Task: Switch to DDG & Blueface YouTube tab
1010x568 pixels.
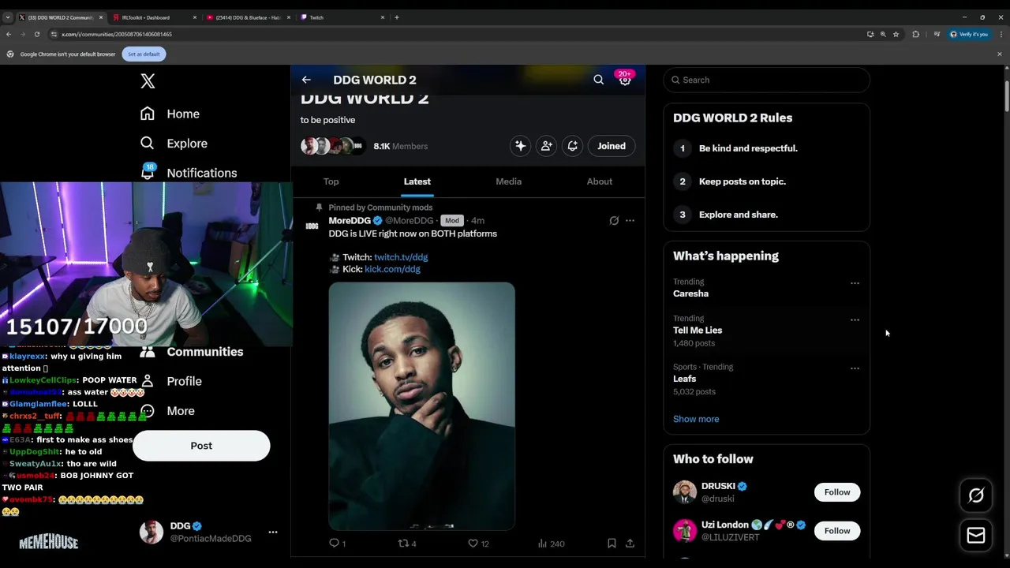Action: (248, 17)
